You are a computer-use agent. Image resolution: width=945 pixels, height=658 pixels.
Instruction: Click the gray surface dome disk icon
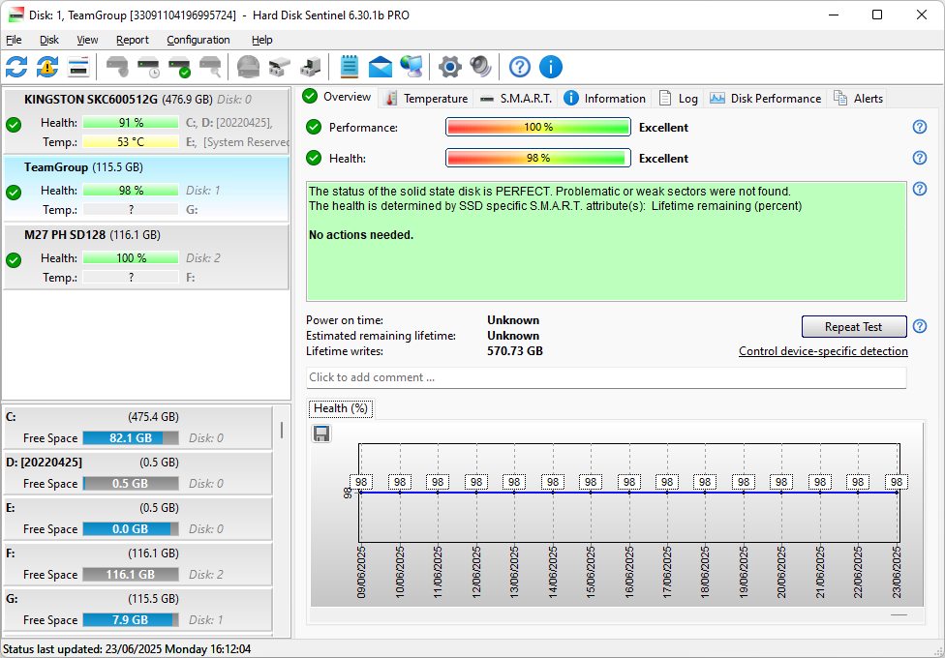tap(248, 67)
